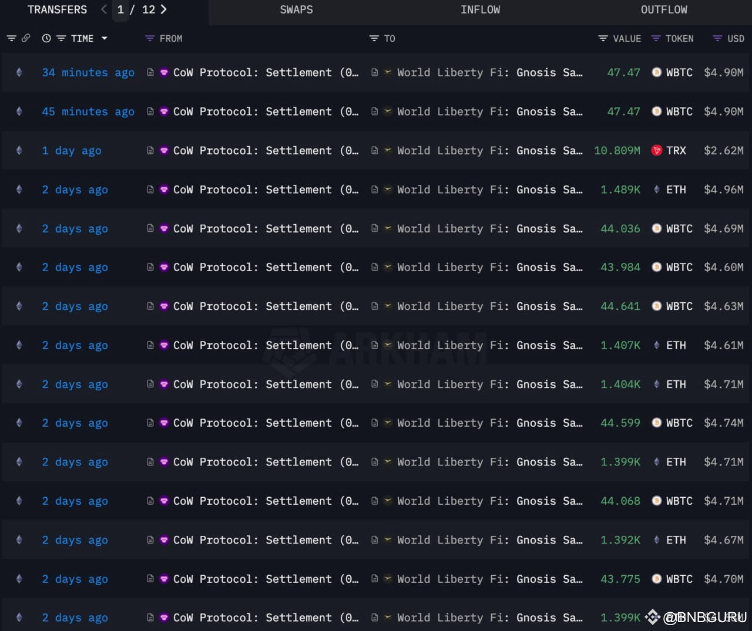Click the 43.984 value cell
The image size is (752, 631).
[x=620, y=267]
